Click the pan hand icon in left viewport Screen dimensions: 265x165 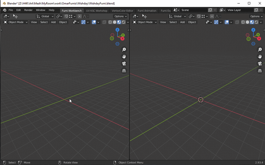pos(124,56)
